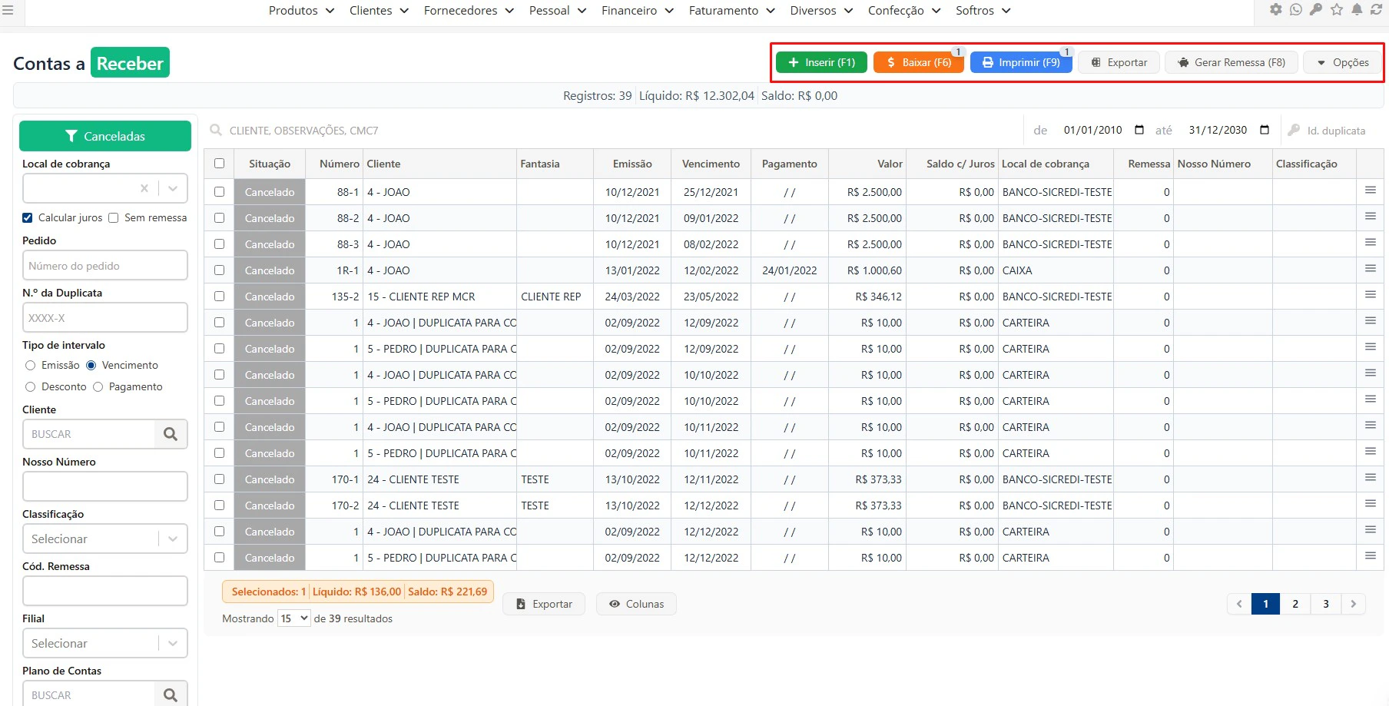
Task: Open the row menu for duplicata 170-1
Action: pyautogui.click(x=1371, y=478)
